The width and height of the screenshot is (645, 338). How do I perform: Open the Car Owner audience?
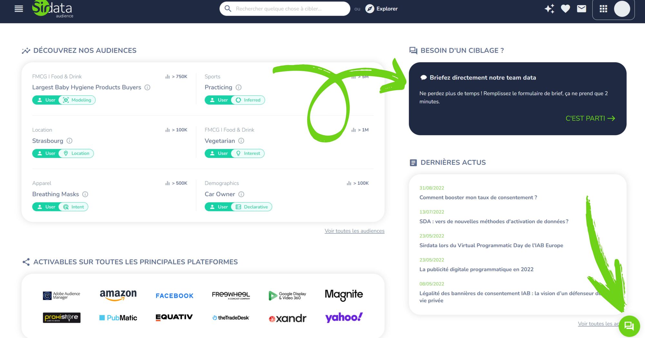coord(220,194)
